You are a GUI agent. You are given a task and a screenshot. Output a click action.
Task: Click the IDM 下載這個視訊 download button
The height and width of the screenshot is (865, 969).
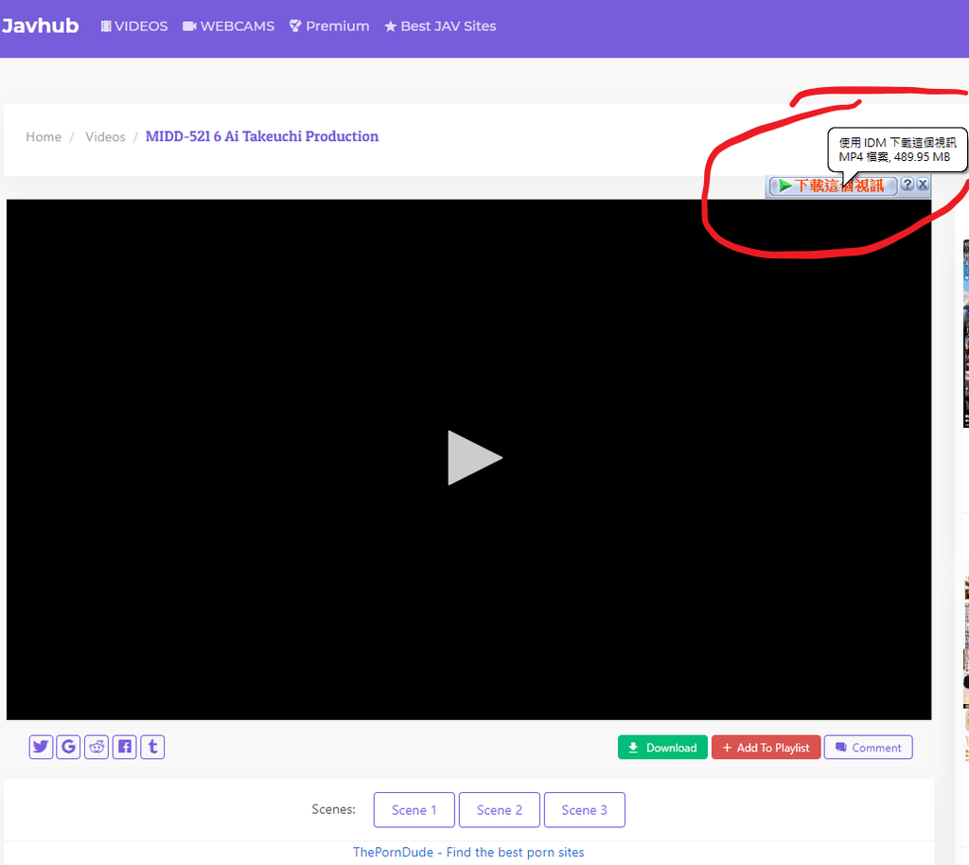(833, 185)
